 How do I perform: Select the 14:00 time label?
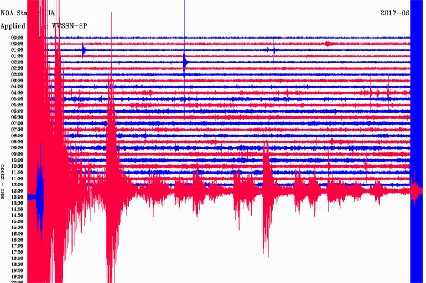tap(17, 209)
